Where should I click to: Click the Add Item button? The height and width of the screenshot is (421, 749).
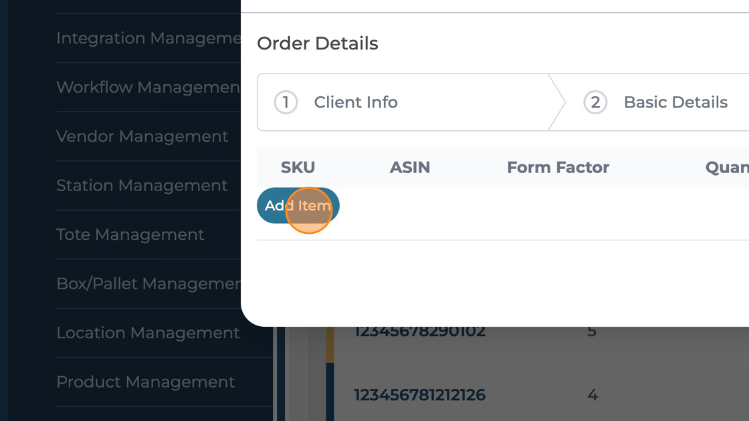point(298,206)
